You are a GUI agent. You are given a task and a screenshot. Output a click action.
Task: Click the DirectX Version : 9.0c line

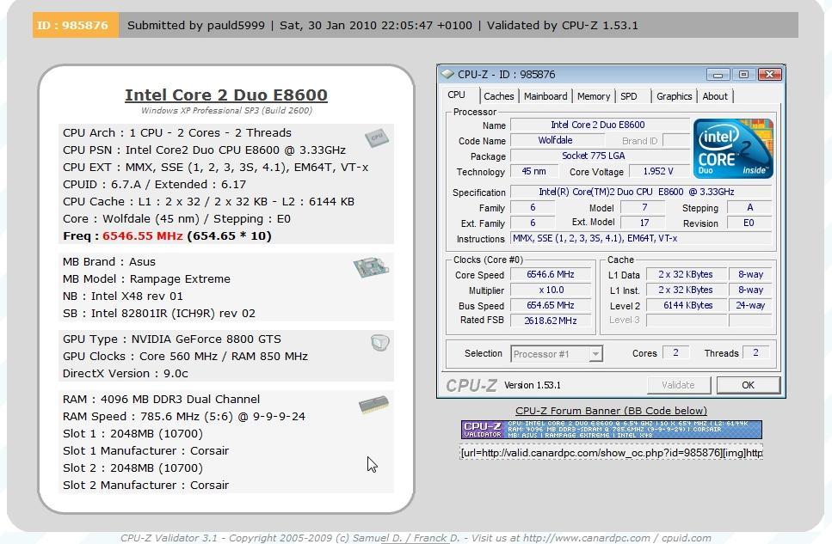pyautogui.click(x=126, y=373)
